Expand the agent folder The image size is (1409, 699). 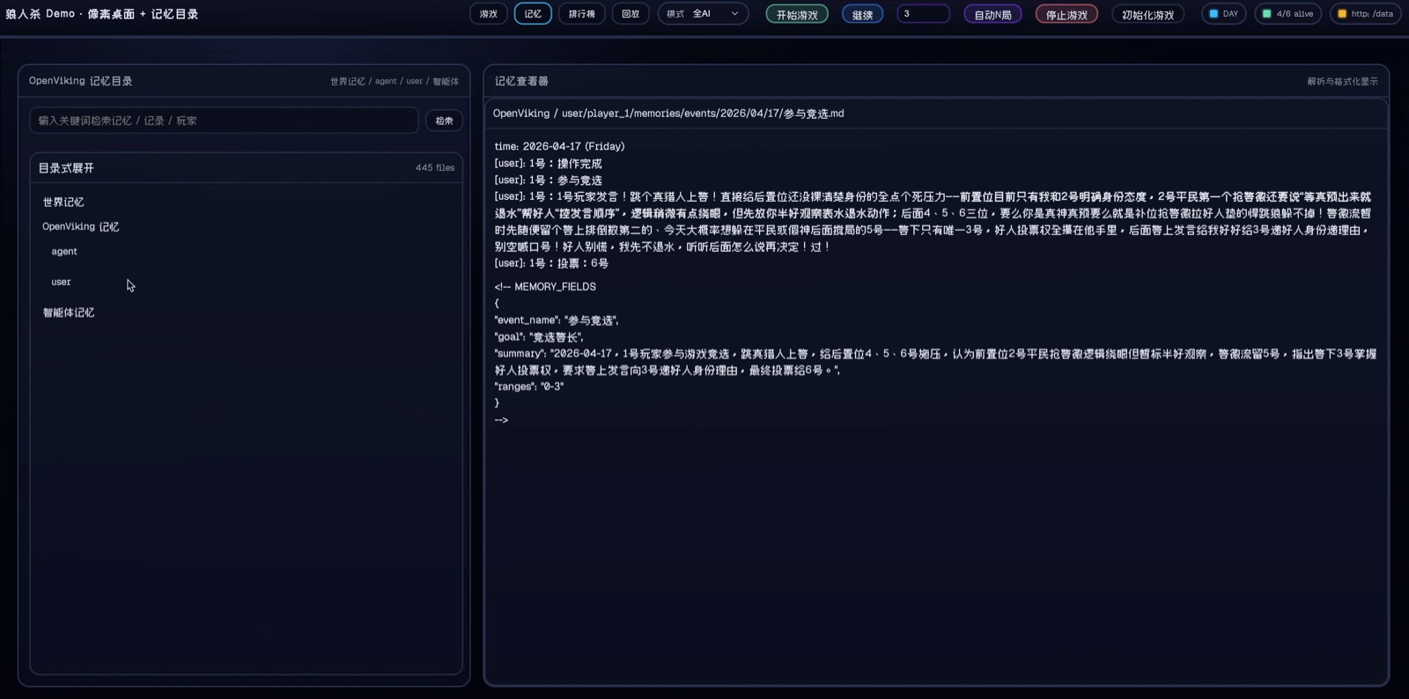click(64, 252)
